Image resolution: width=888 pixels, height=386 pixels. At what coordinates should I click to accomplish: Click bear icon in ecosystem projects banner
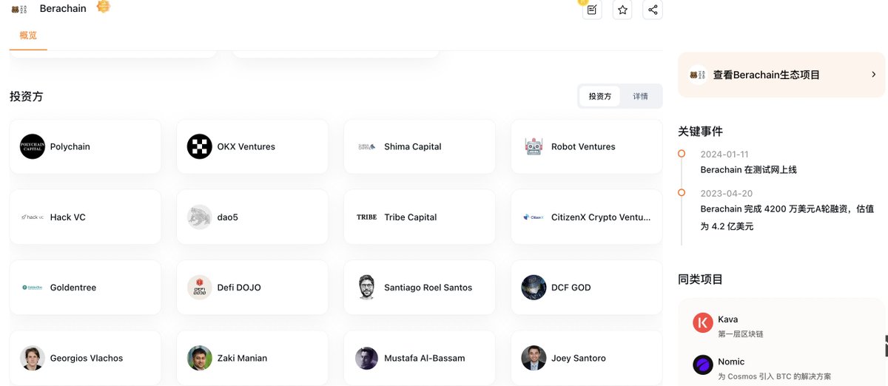pos(698,75)
